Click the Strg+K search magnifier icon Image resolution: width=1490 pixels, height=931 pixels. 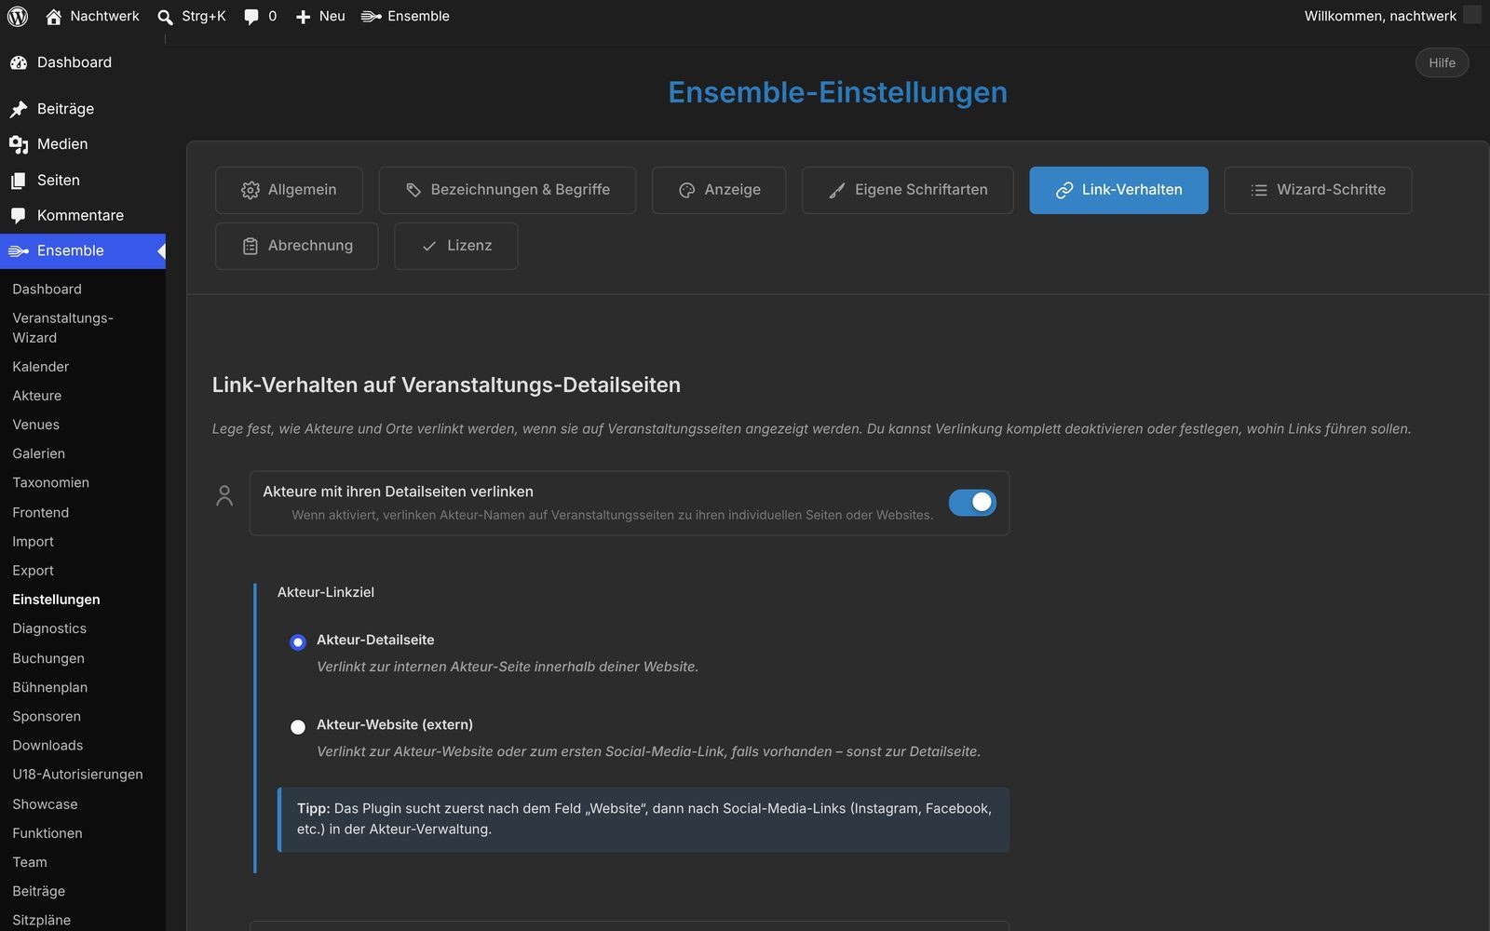(165, 17)
